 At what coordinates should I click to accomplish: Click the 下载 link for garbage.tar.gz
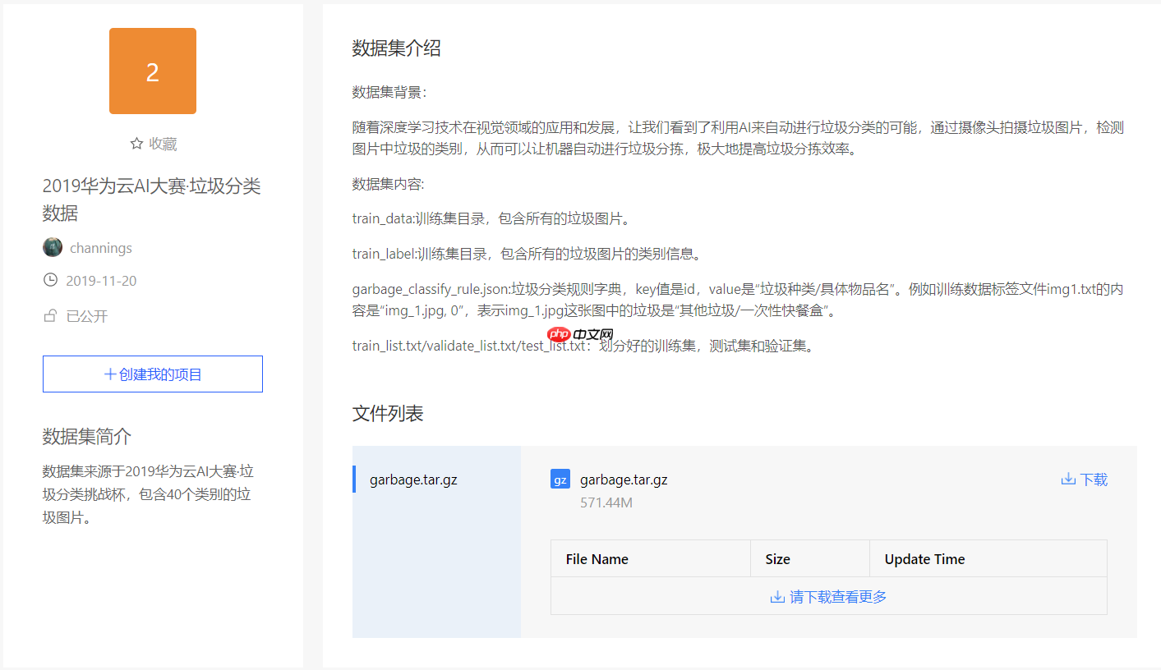(x=1093, y=480)
